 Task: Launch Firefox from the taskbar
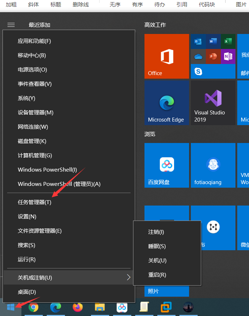pyautogui.click(x=78, y=307)
